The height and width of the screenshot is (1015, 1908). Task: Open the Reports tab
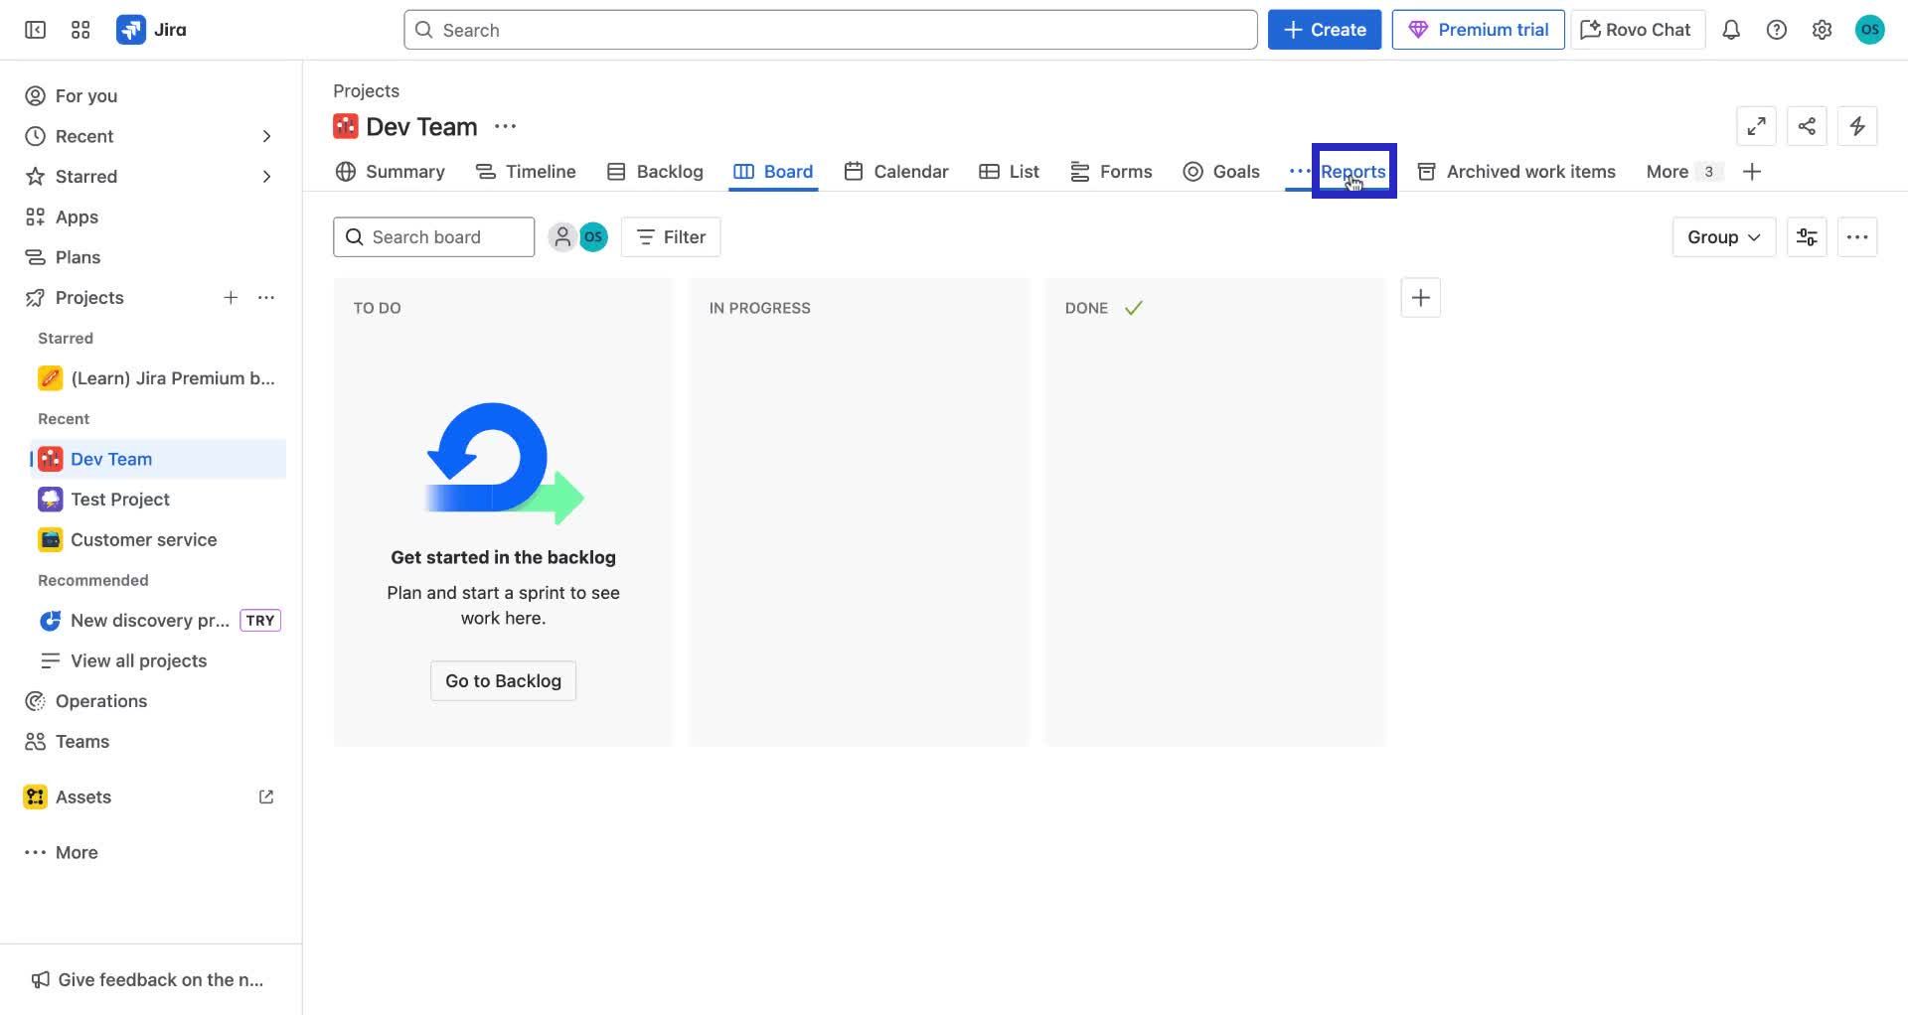point(1353,171)
